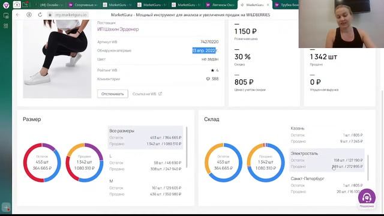Switch to the 'Легинсы' Wildberries tab
The height and width of the screenshot is (216, 384).
[x=220, y=5]
